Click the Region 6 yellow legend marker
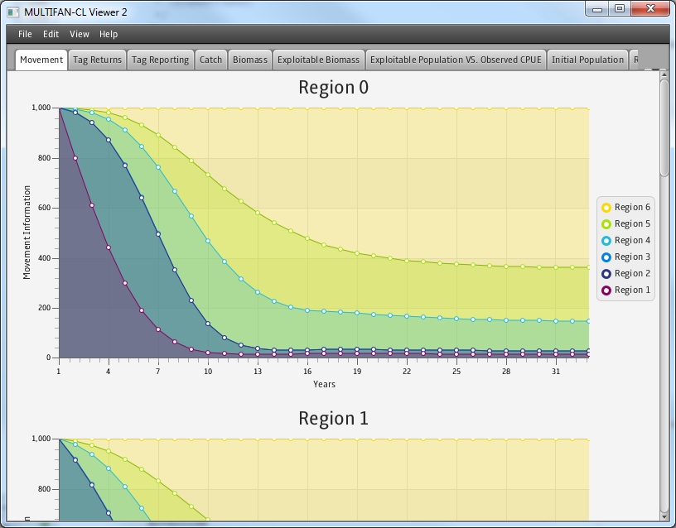 606,208
